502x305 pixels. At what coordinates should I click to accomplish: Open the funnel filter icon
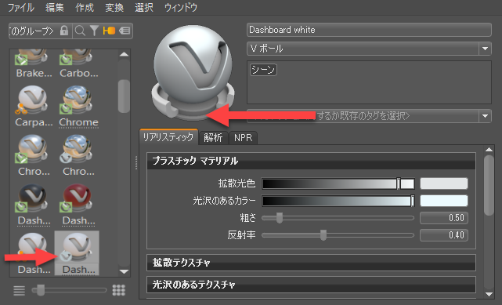point(94,31)
